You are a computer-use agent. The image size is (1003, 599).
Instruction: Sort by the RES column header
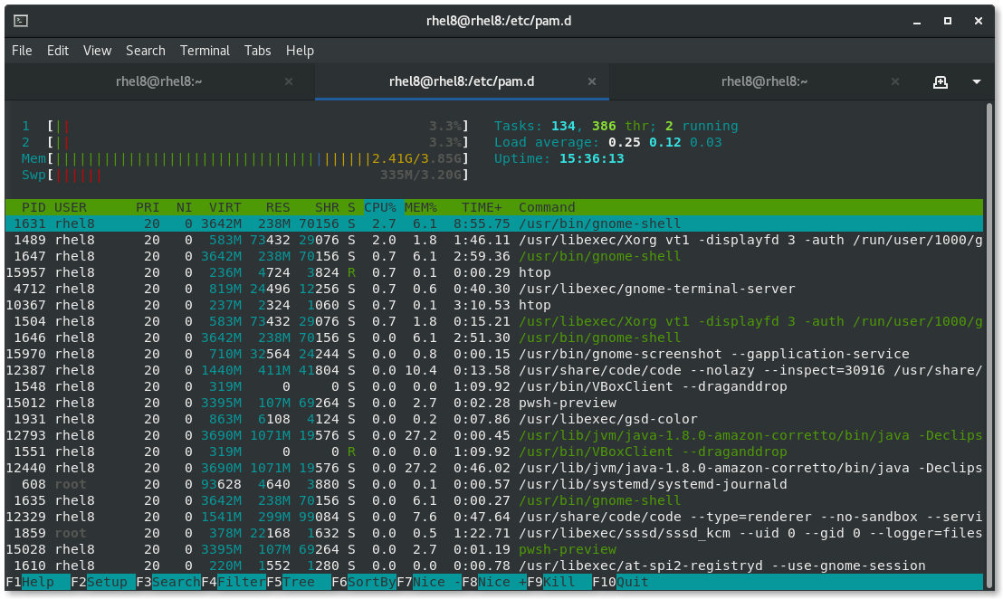278,207
